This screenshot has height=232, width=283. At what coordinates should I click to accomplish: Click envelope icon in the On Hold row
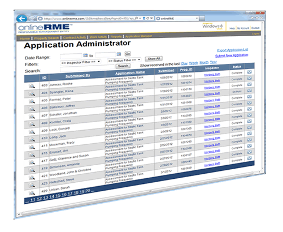coord(250,91)
